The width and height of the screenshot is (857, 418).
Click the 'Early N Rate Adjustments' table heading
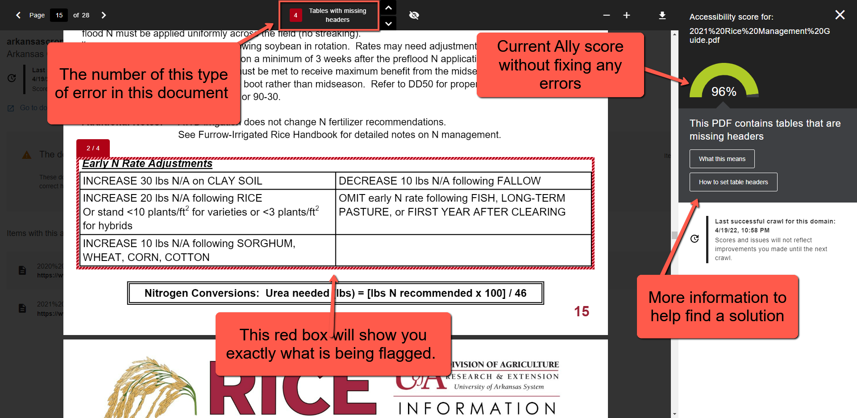tap(147, 163)
